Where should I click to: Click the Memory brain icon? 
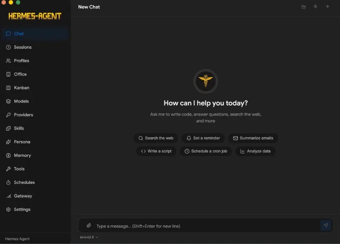click(x=8, y=156)
